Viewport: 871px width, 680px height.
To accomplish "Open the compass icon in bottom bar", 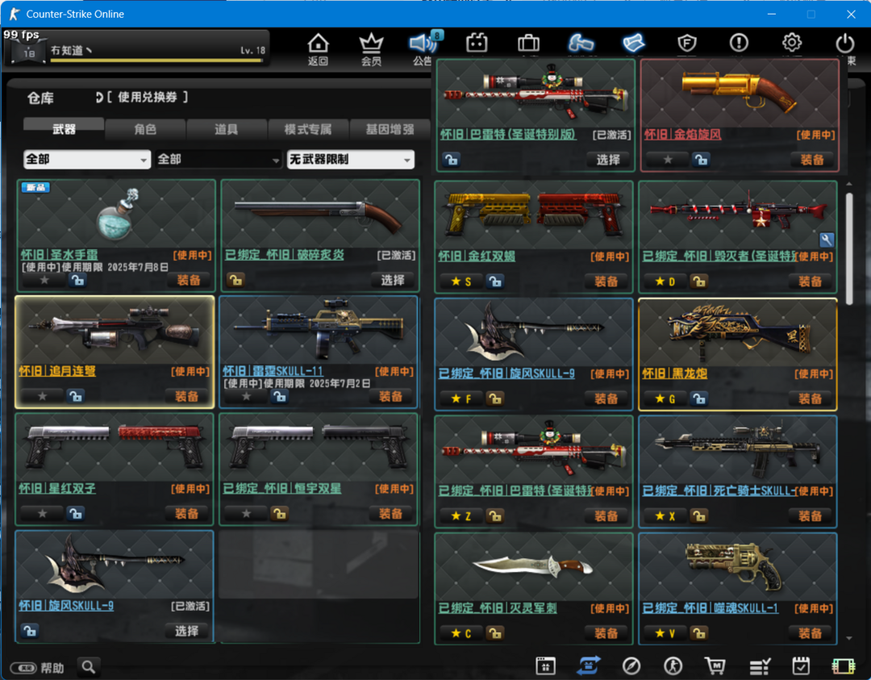I will pyautogui.click(x=631, y=665).
